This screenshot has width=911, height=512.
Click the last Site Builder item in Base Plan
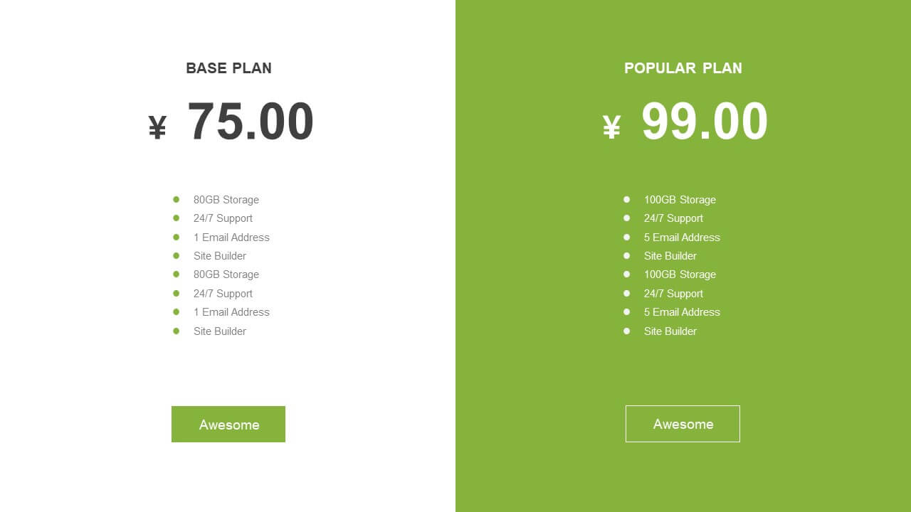pyautogui.click(x=220, y=331)
